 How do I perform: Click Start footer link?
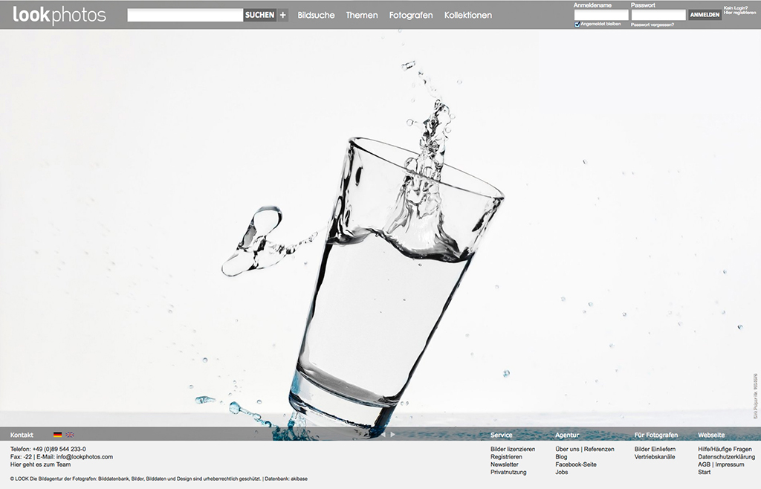[x=705, y=472]
